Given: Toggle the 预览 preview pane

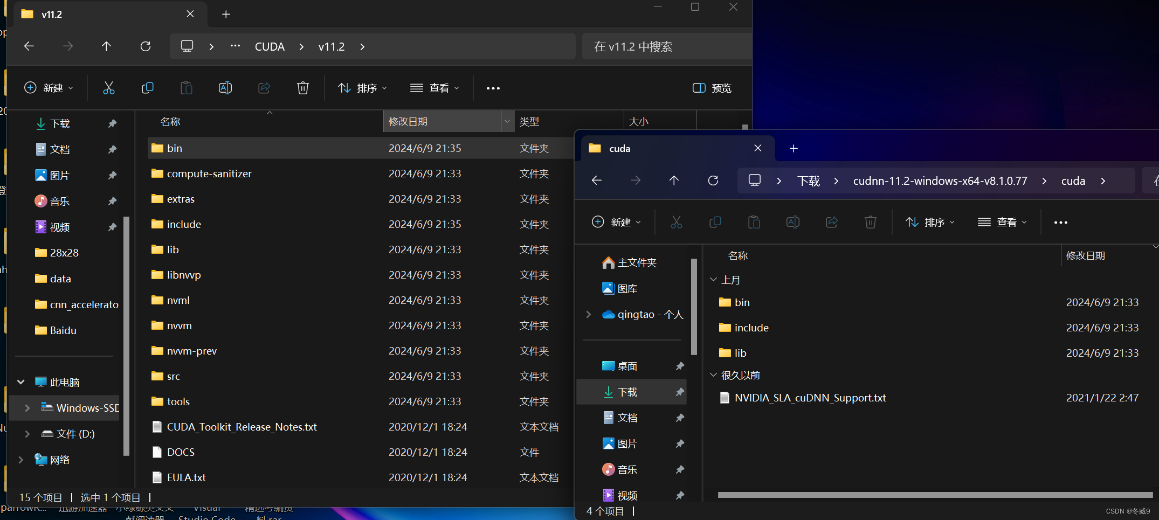Looking at the screenshot, I should pos(711,87).
